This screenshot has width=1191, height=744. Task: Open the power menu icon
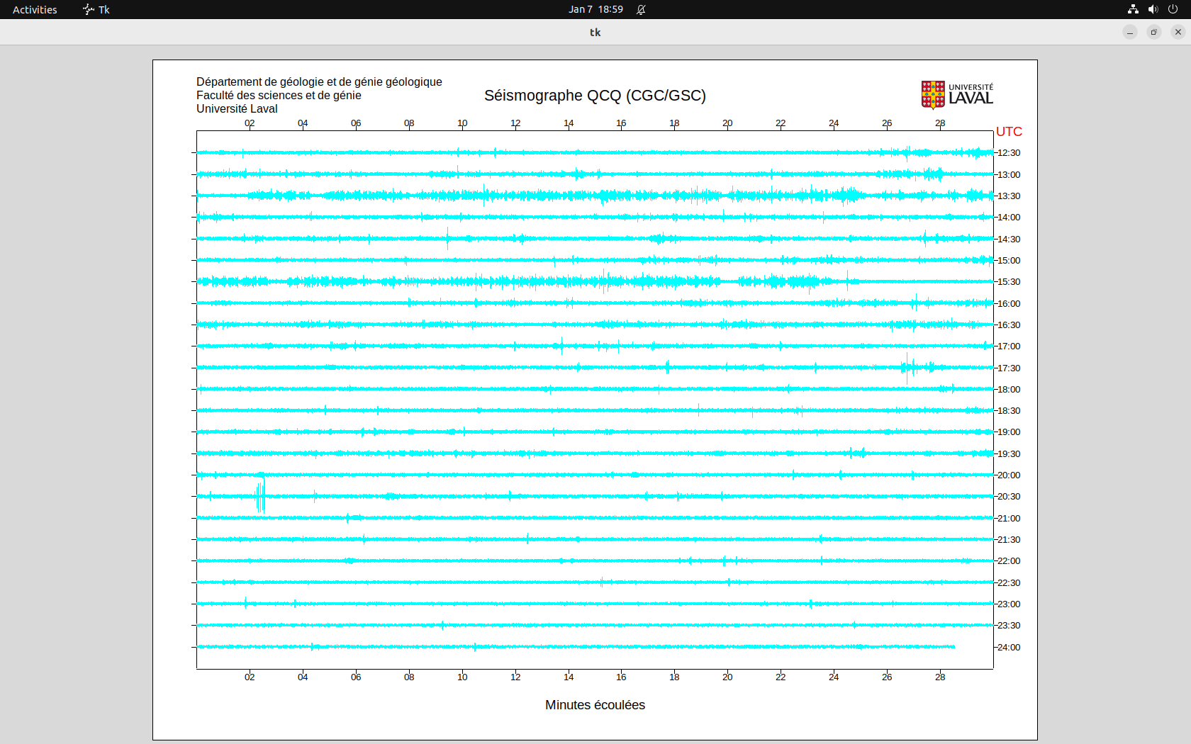[x=1173, y=9]
